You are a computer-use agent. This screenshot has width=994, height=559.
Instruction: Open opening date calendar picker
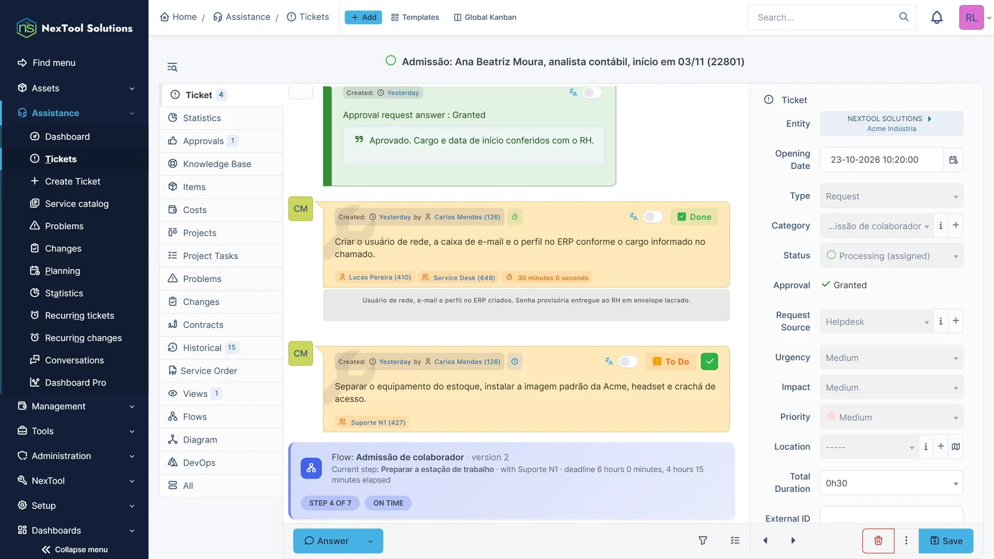954,160
